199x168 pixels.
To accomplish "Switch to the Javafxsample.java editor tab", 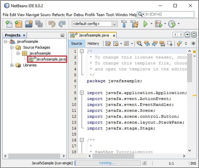I will (92, 35).
